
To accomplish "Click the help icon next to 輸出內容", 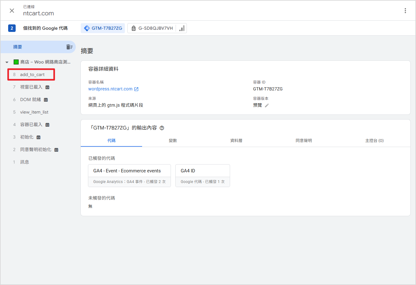I will point(162,128).
